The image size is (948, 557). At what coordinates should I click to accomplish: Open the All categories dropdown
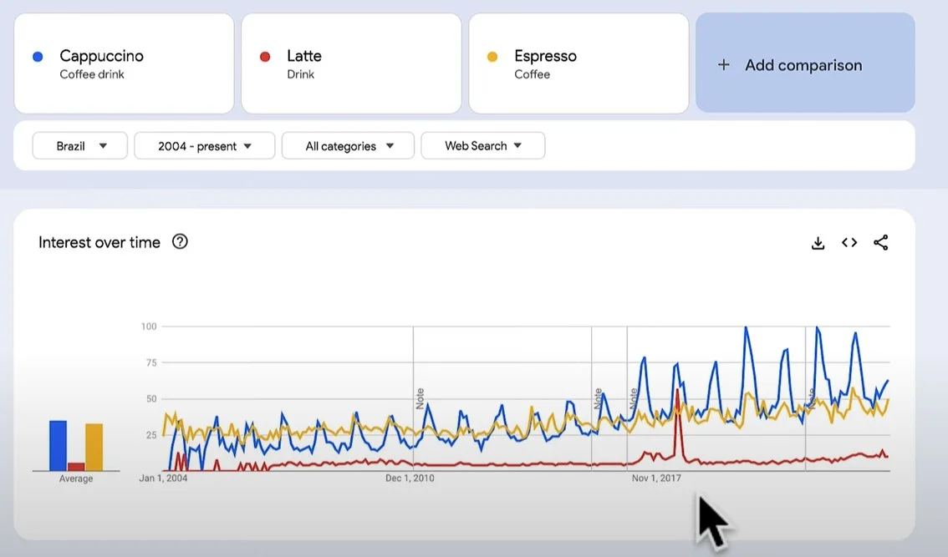pyautogui.click(x=348, y=146)
